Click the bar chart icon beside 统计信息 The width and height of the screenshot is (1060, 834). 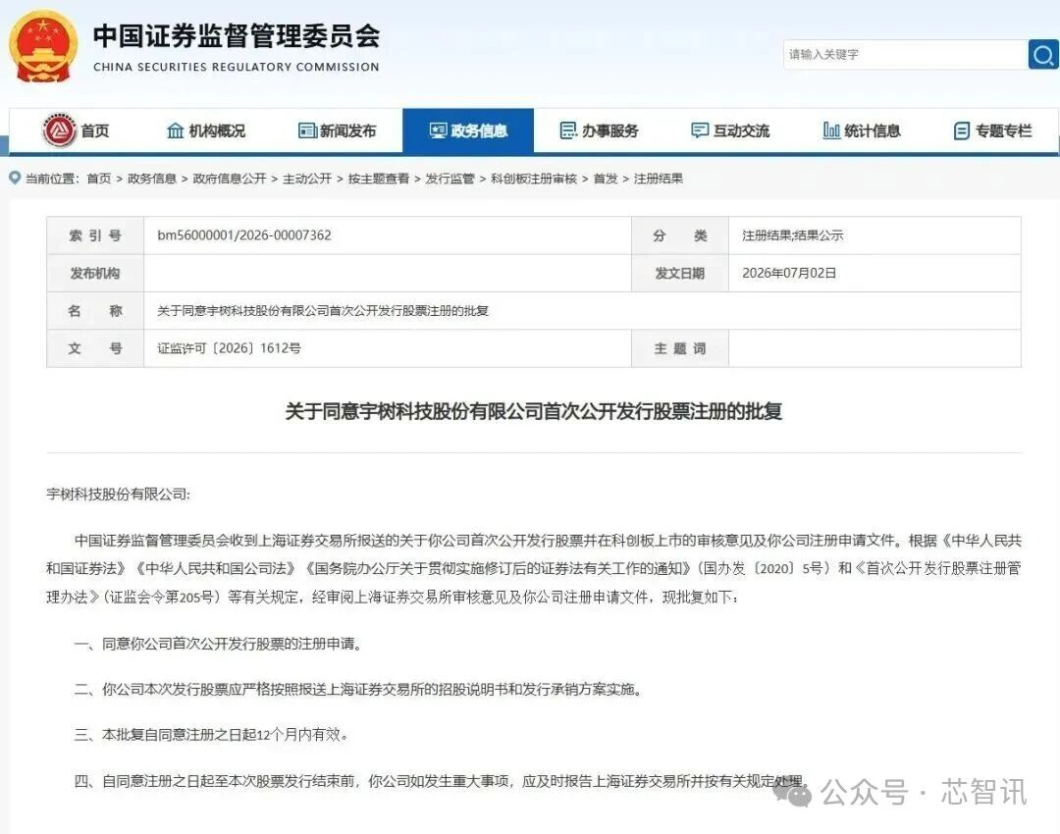pos(831,130)
